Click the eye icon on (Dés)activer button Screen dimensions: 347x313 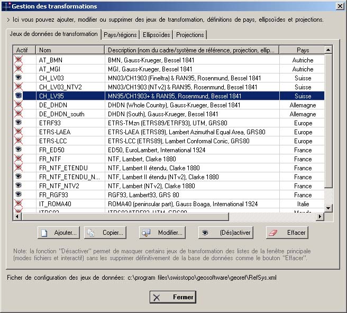tap(206, 233)
